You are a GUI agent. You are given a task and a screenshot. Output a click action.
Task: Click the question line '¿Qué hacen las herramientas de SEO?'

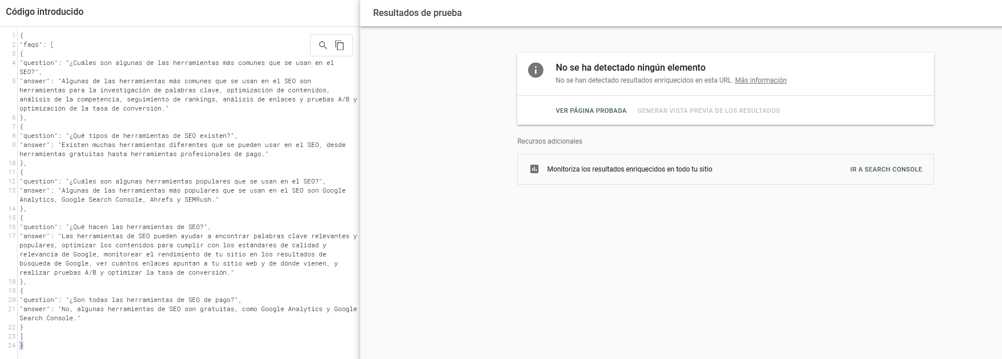pos(115,227)
